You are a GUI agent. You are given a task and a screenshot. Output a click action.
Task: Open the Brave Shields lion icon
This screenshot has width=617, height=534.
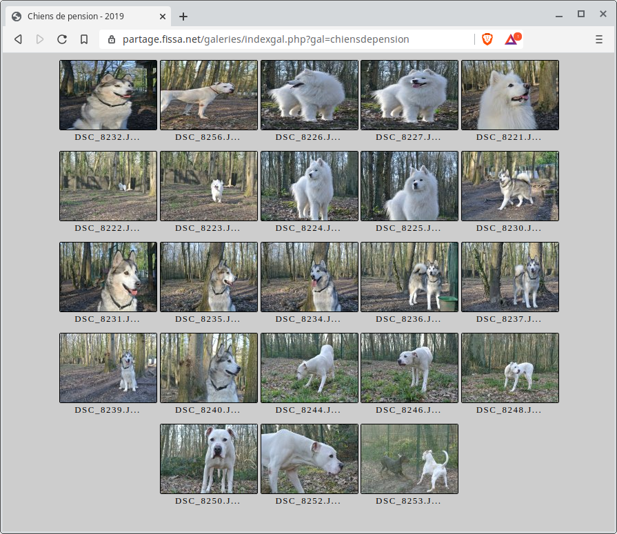coord(487,39)
